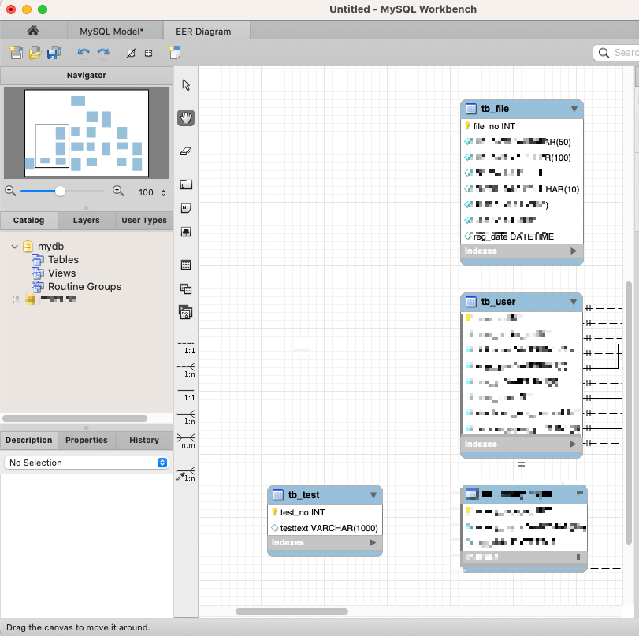The height and width of the screenshot is (636, 639).
Task: Open the Catalog tab
Action: coord(28,220)
